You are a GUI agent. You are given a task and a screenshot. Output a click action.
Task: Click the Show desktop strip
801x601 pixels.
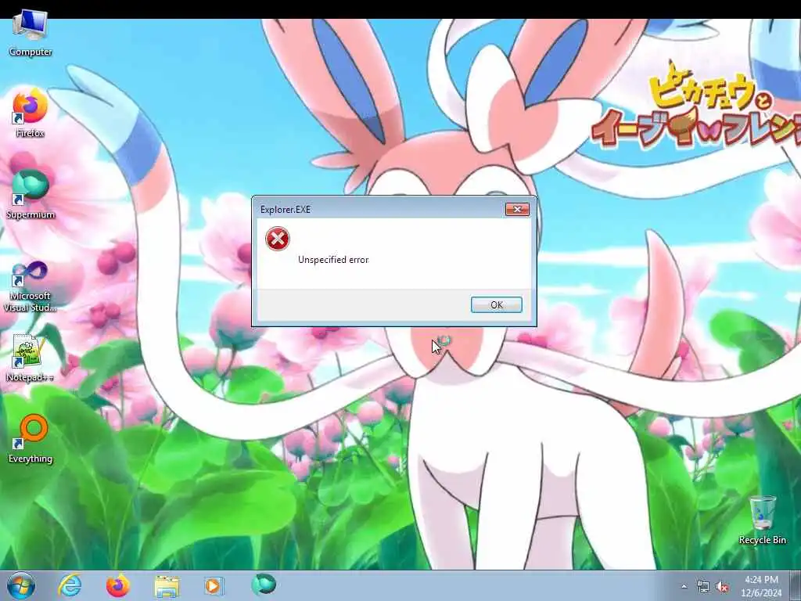pos(796,586)
